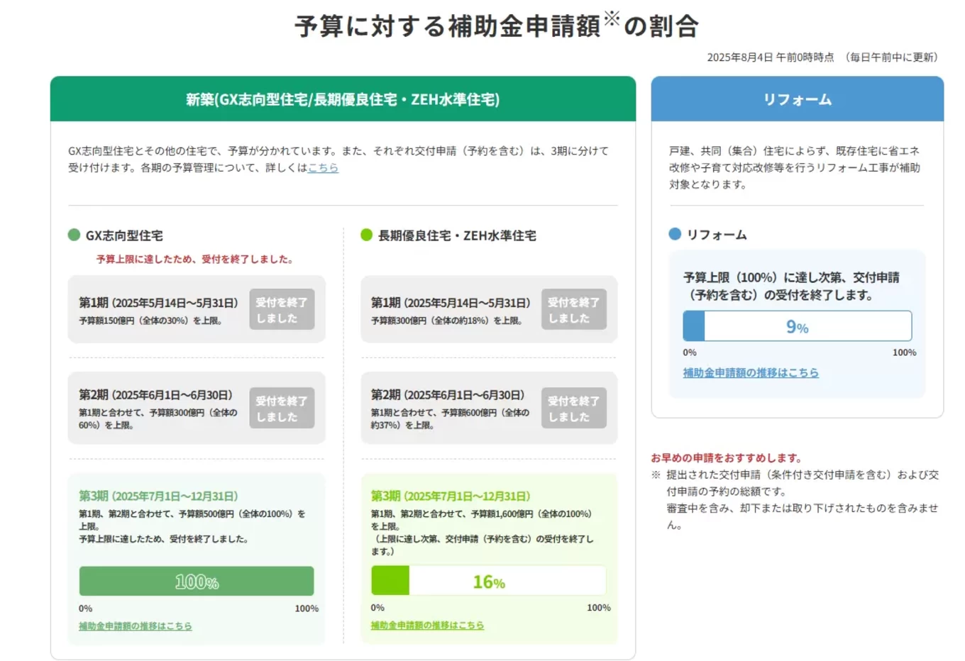Click reform description 戸建、共同（集合）住宅によらず
This screenshot has width=965, height=661.
click(795, 167)
